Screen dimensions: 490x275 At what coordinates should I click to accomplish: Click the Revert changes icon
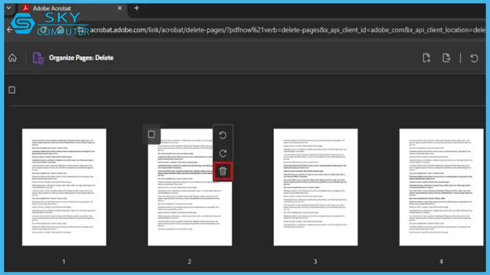pyautogui.click(x=474, y=58)
